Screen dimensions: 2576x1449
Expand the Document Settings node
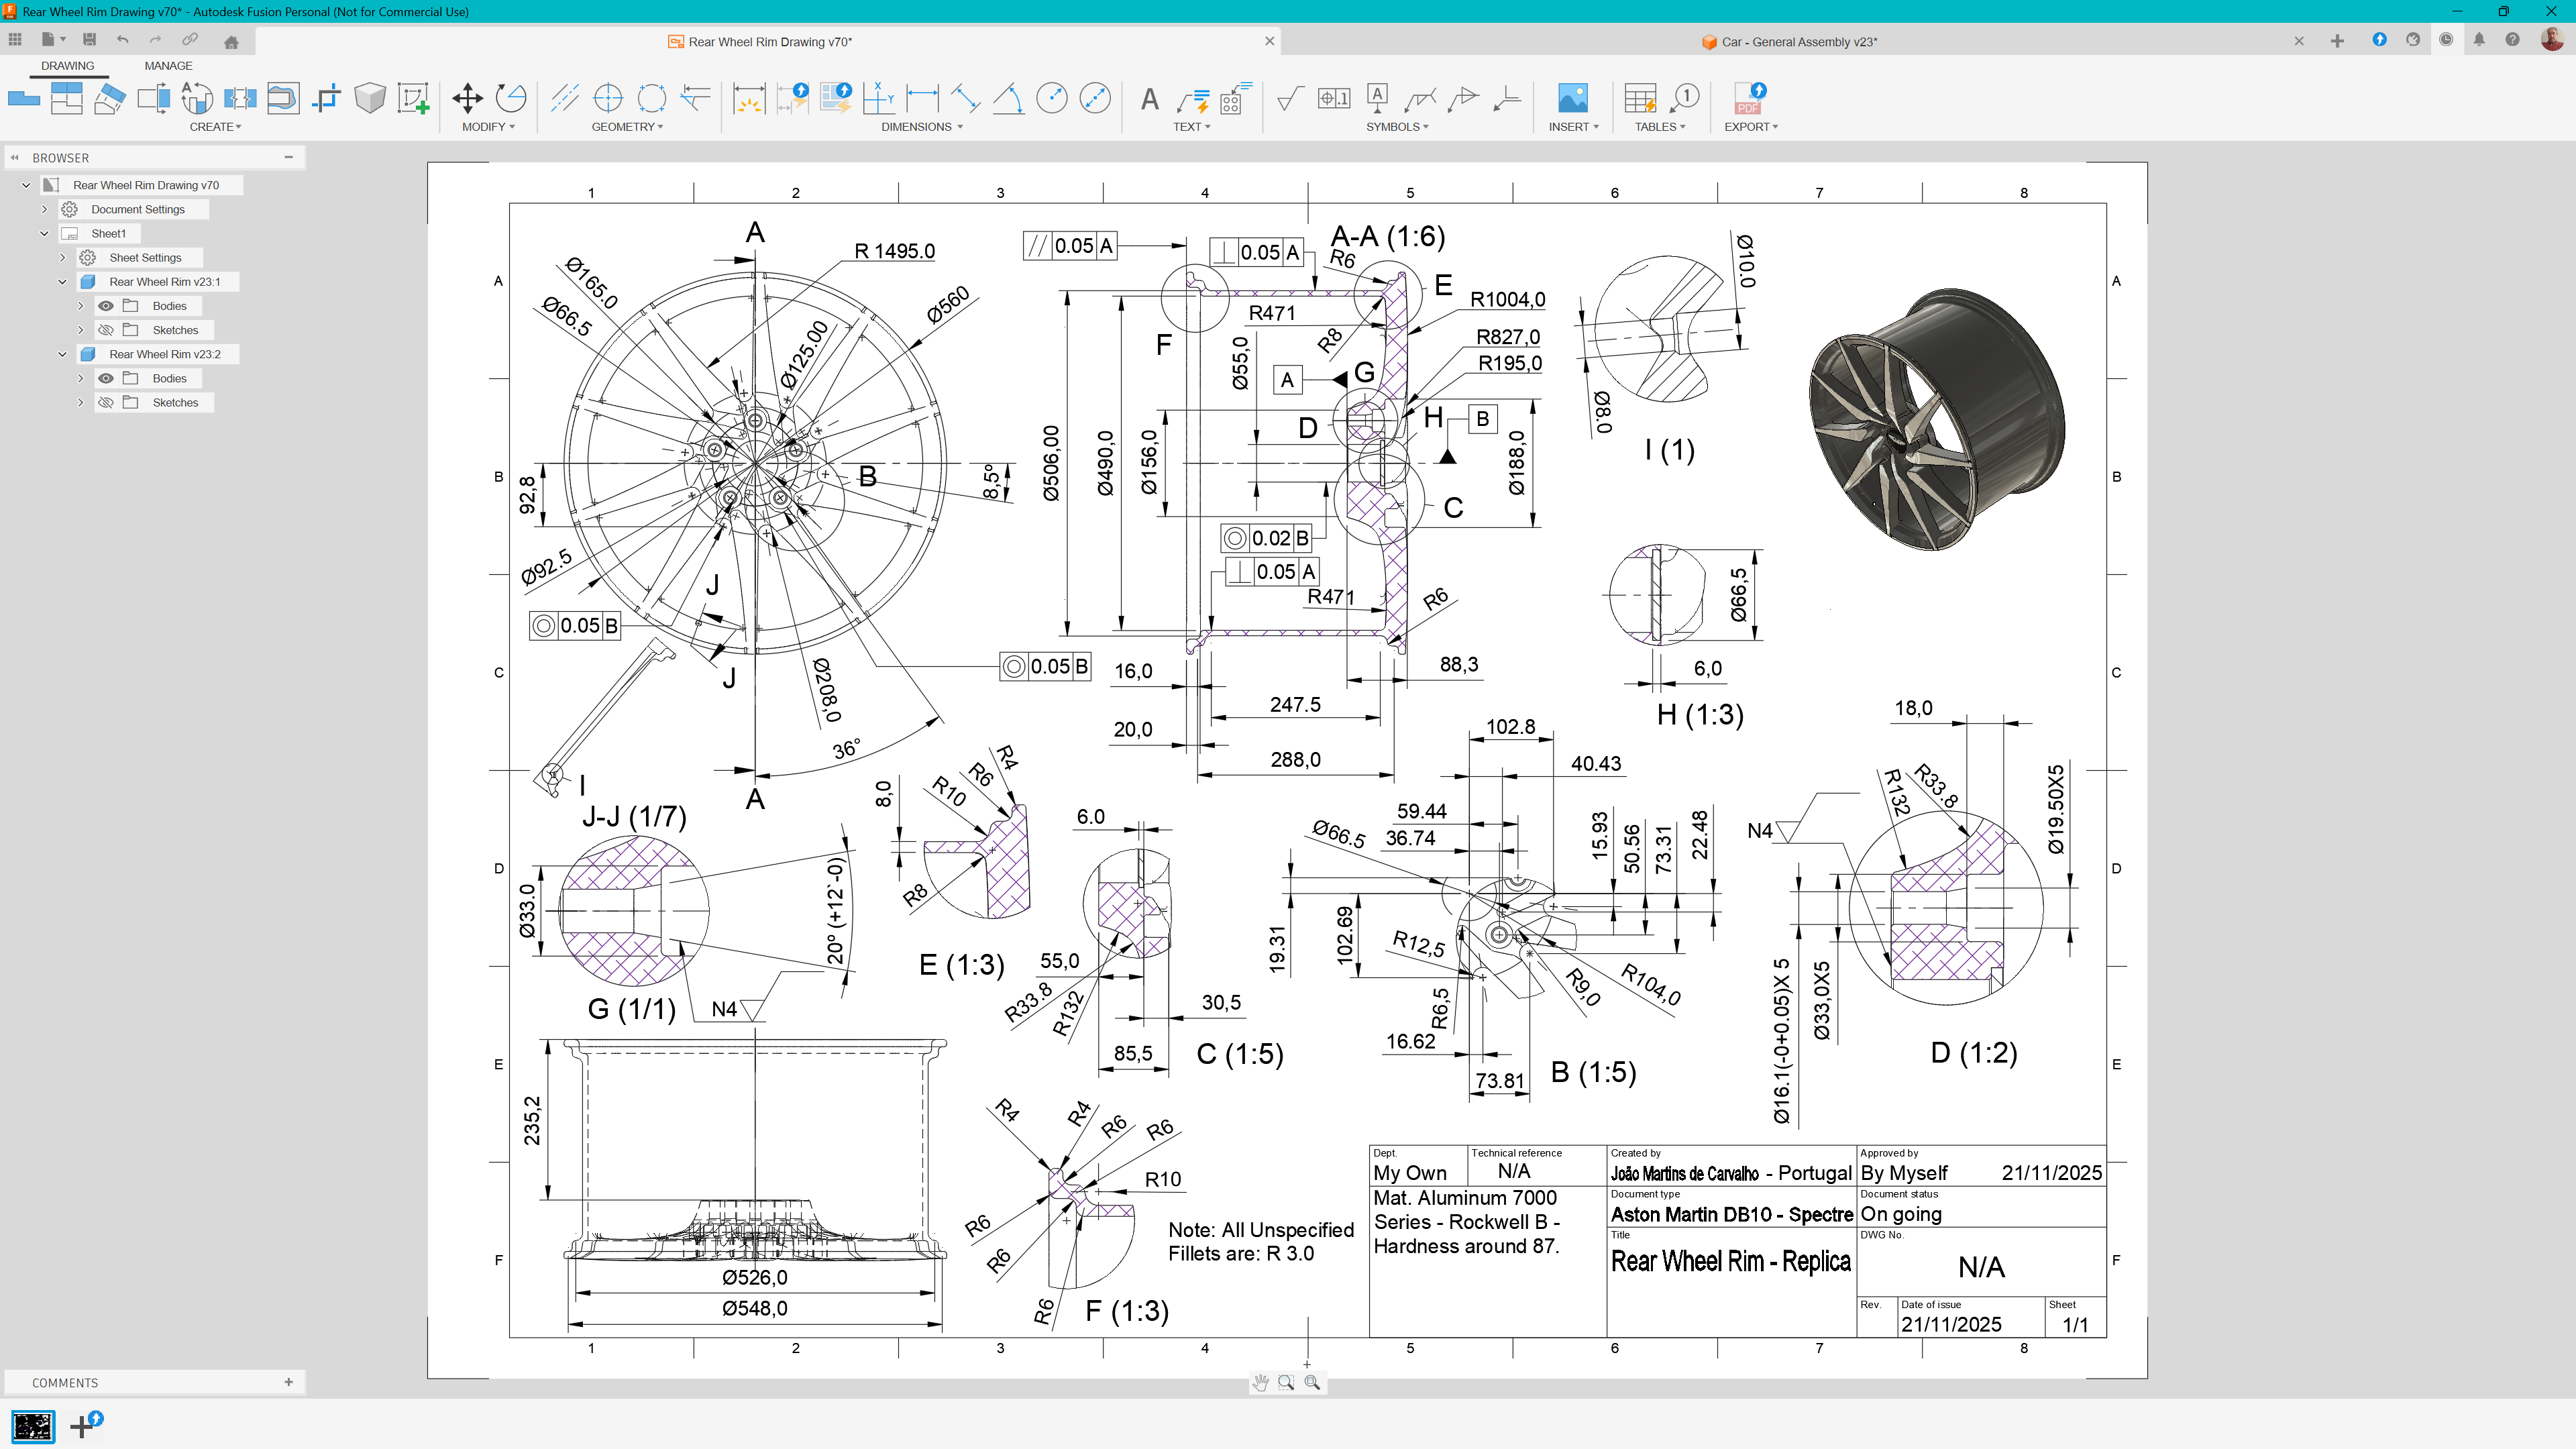tap(44, 210)
